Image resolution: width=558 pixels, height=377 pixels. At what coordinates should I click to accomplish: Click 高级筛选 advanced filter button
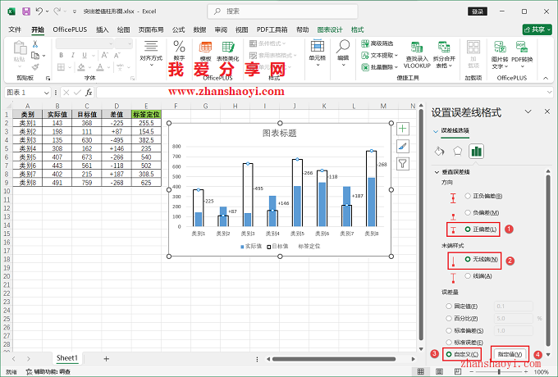click(x=377, y=43)
